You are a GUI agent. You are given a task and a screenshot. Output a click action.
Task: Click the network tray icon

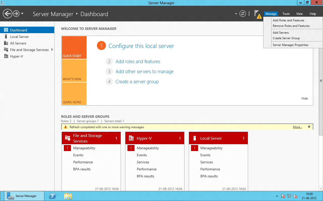(x=289, y=196)
